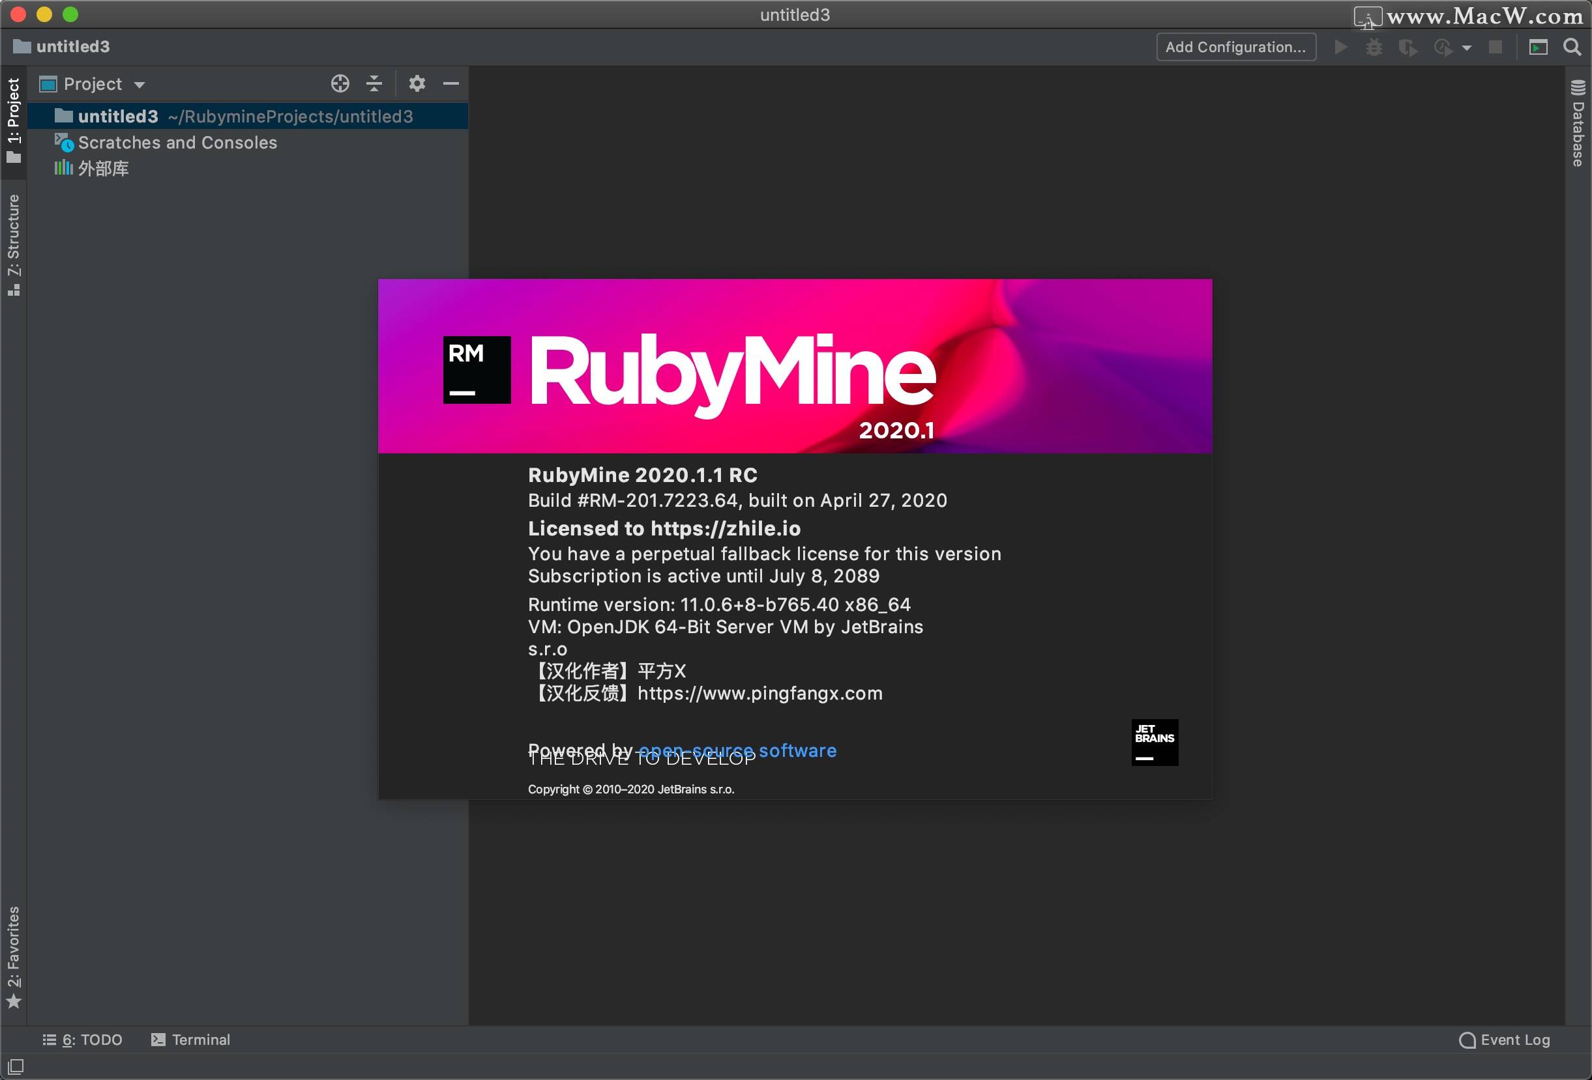This screenshot has height=1080, width=1592.
Task: Click the Search Everywhere magnifier icon
Action: click(1572, 47)
